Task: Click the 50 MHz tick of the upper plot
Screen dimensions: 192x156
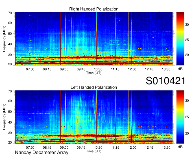Action: pos(10,34)
